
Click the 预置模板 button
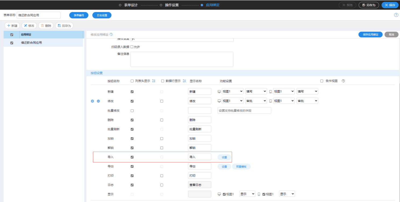241,167
